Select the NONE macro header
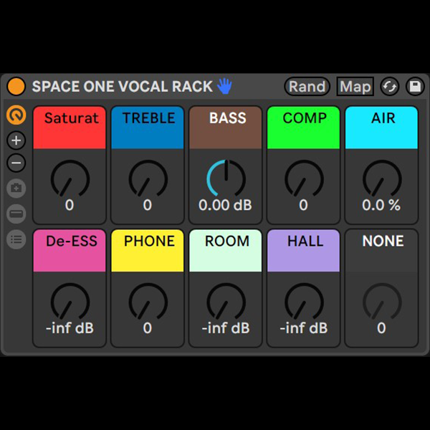Screen dimensions: 430x430 click(x=381, y=251)
